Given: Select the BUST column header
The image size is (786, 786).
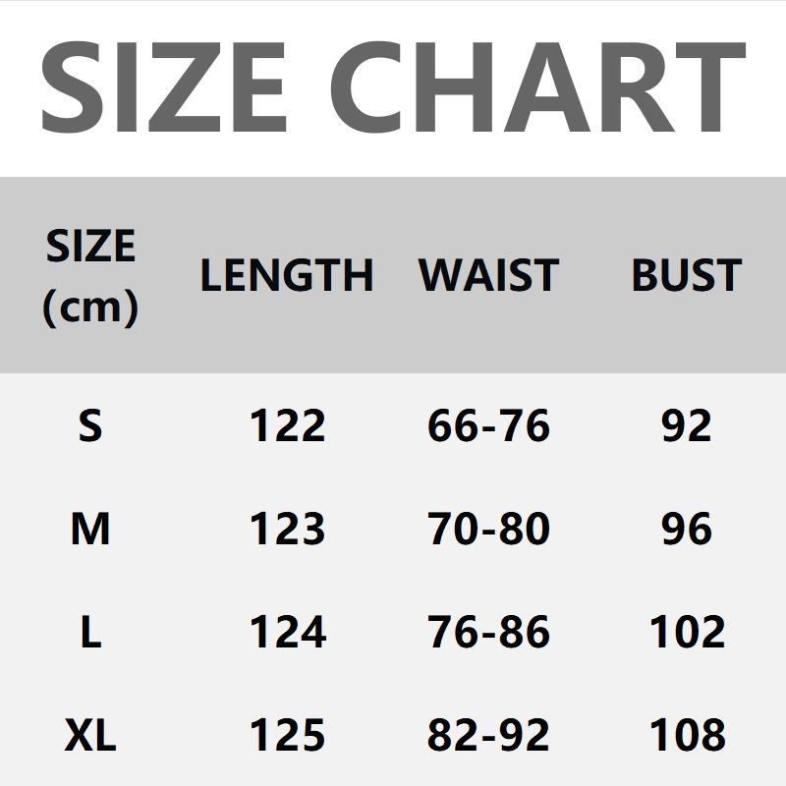Looking at the screenshot, I should [x=686, y=276].
